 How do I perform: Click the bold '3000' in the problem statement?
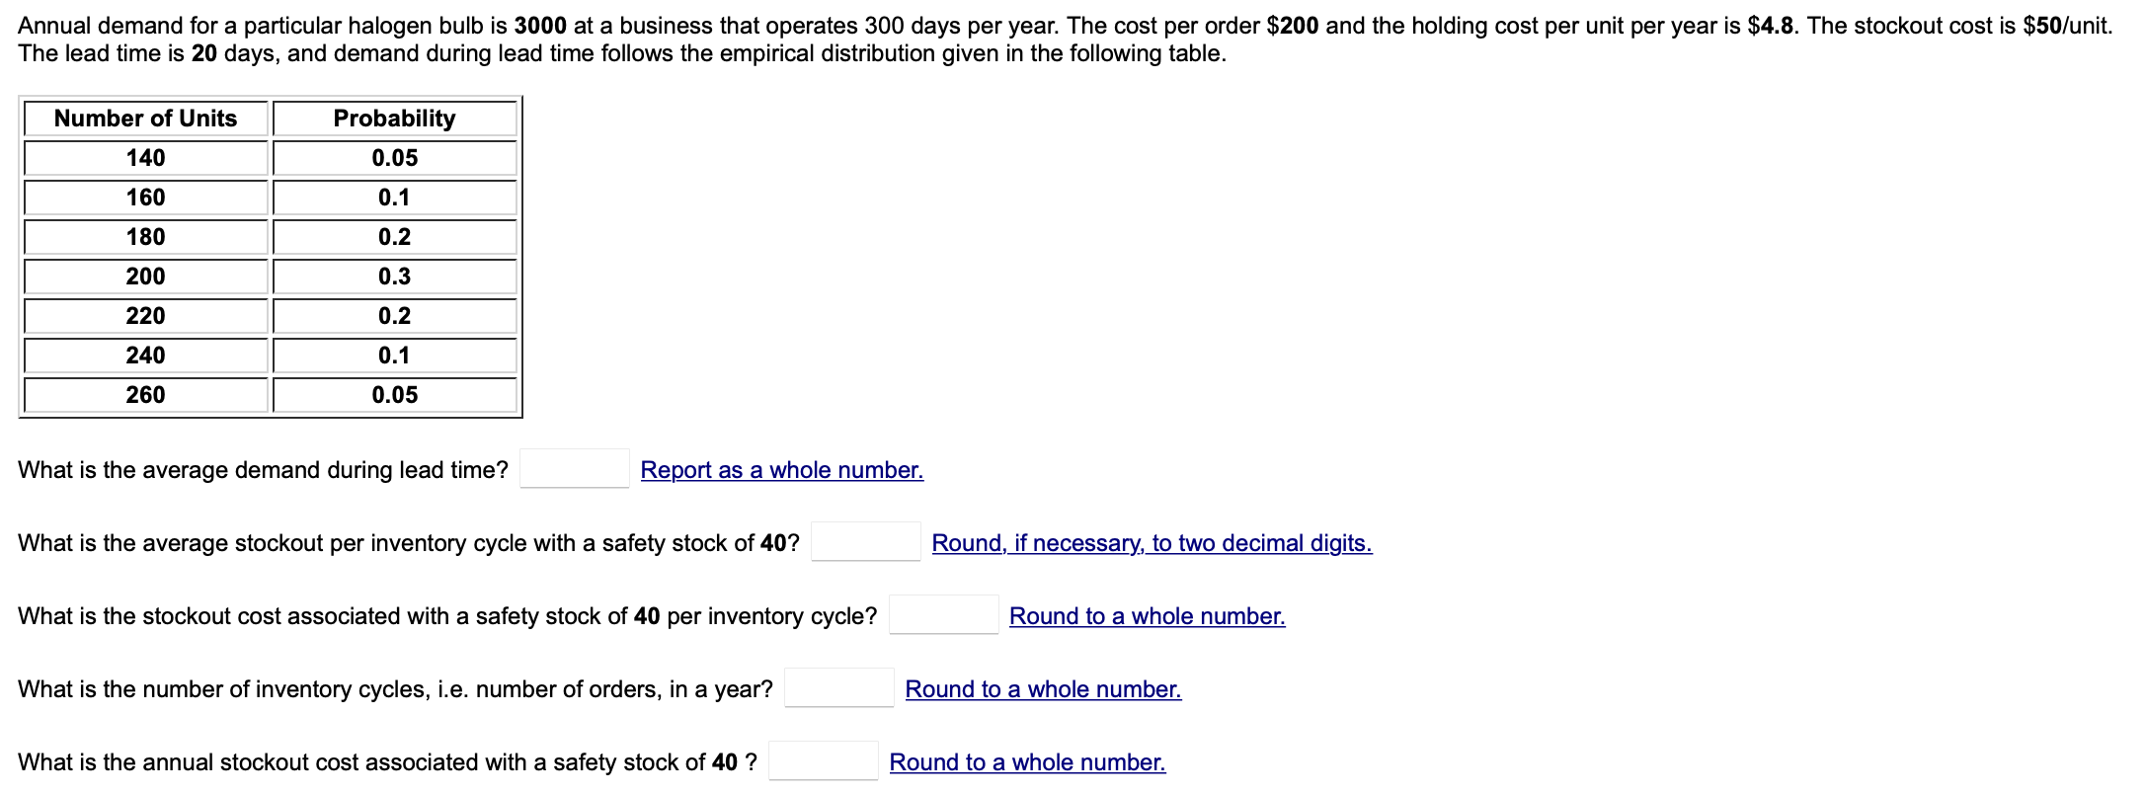539,25
